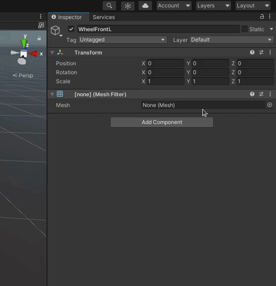
Task: Open the lighting sun icon in toolbar
Action: pos(128,6)
